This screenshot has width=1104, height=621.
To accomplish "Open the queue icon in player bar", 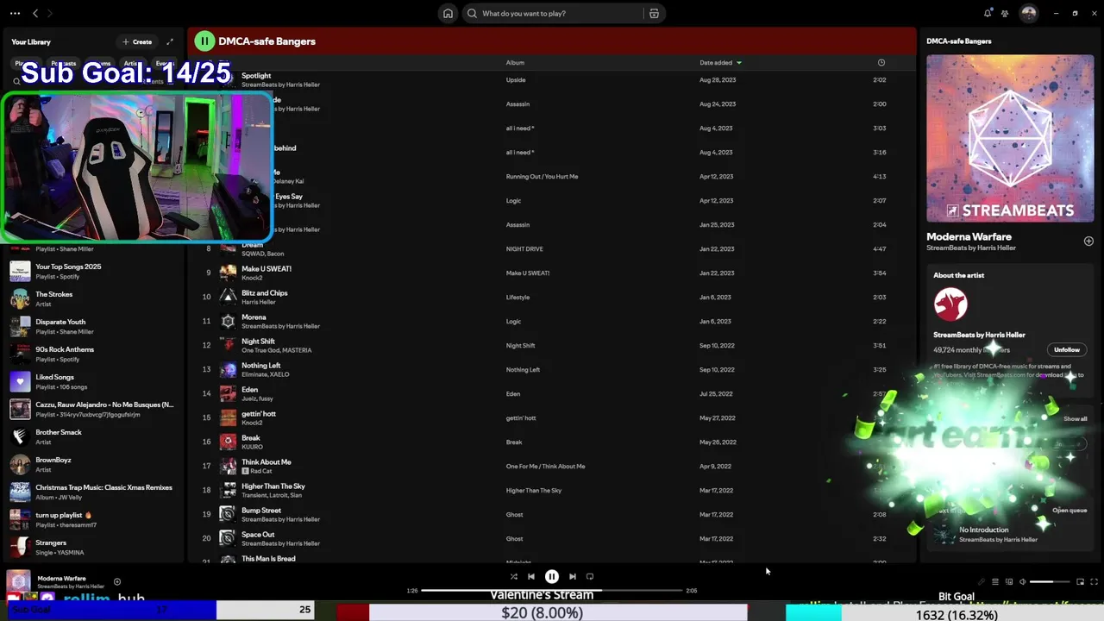I will coord(994,582).
